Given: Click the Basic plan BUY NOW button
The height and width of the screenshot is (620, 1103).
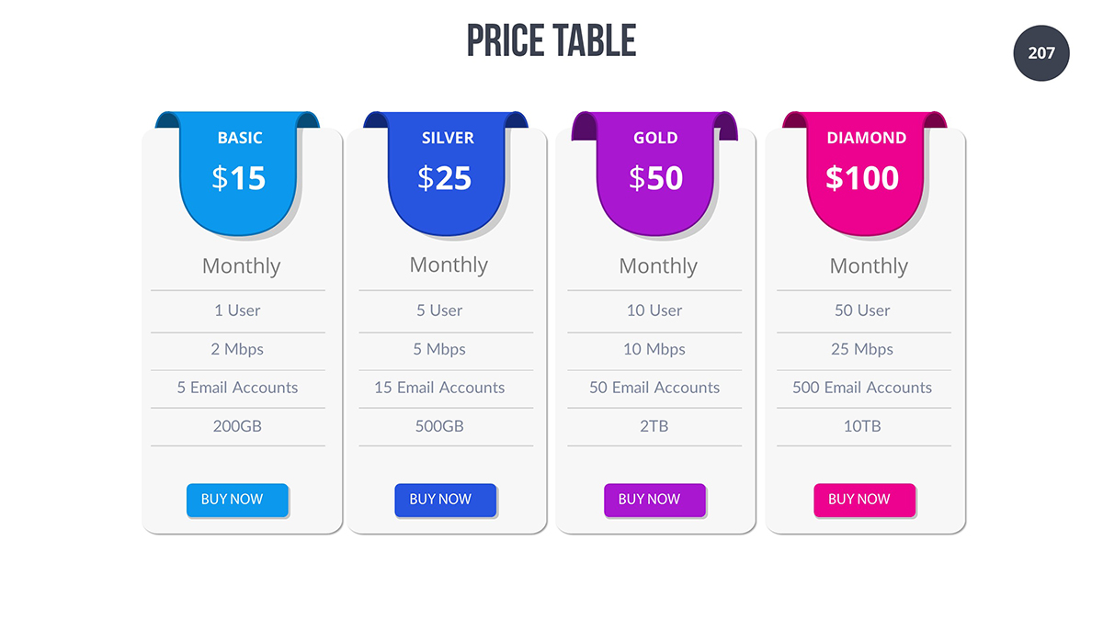Looking at the screenshot, I should (x=237, y=500).
